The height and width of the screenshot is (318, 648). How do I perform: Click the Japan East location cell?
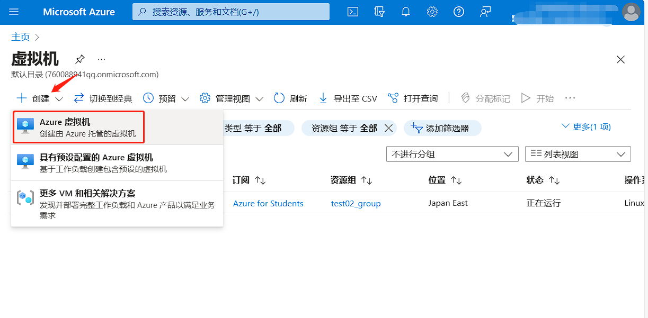[448, 203]
